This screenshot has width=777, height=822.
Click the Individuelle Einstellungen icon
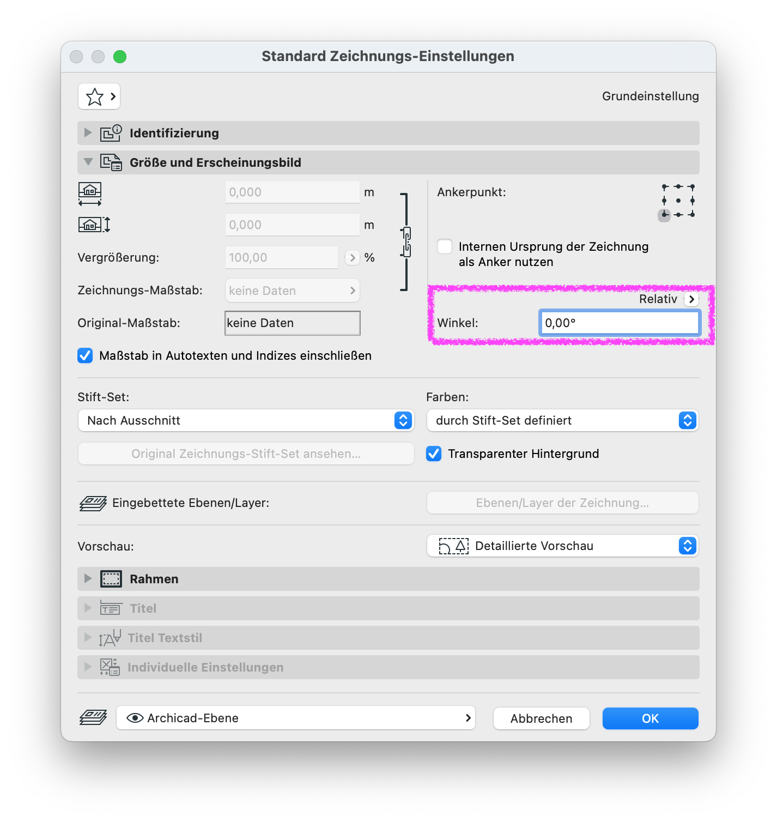[x=110, y=667]
